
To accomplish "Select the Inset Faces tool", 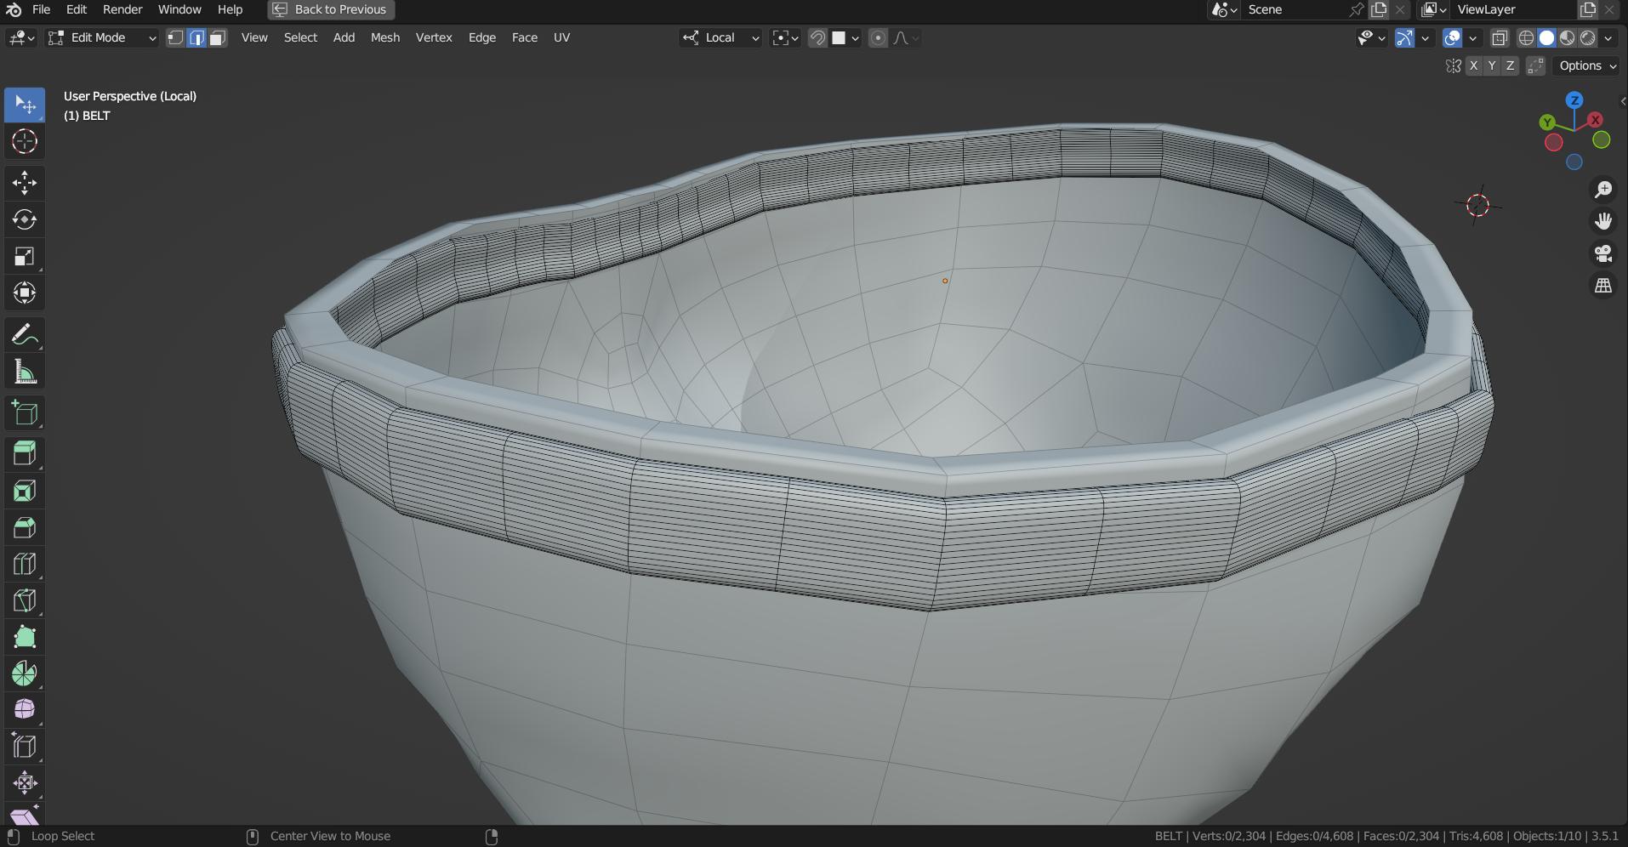I will pyautogui.click(x=25, y=491).
